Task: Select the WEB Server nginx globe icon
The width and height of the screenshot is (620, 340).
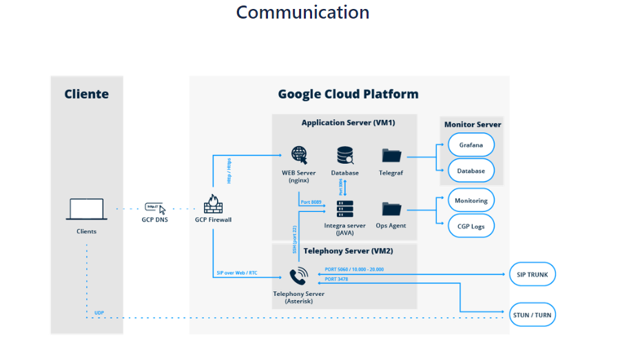Action: (298, 154)
